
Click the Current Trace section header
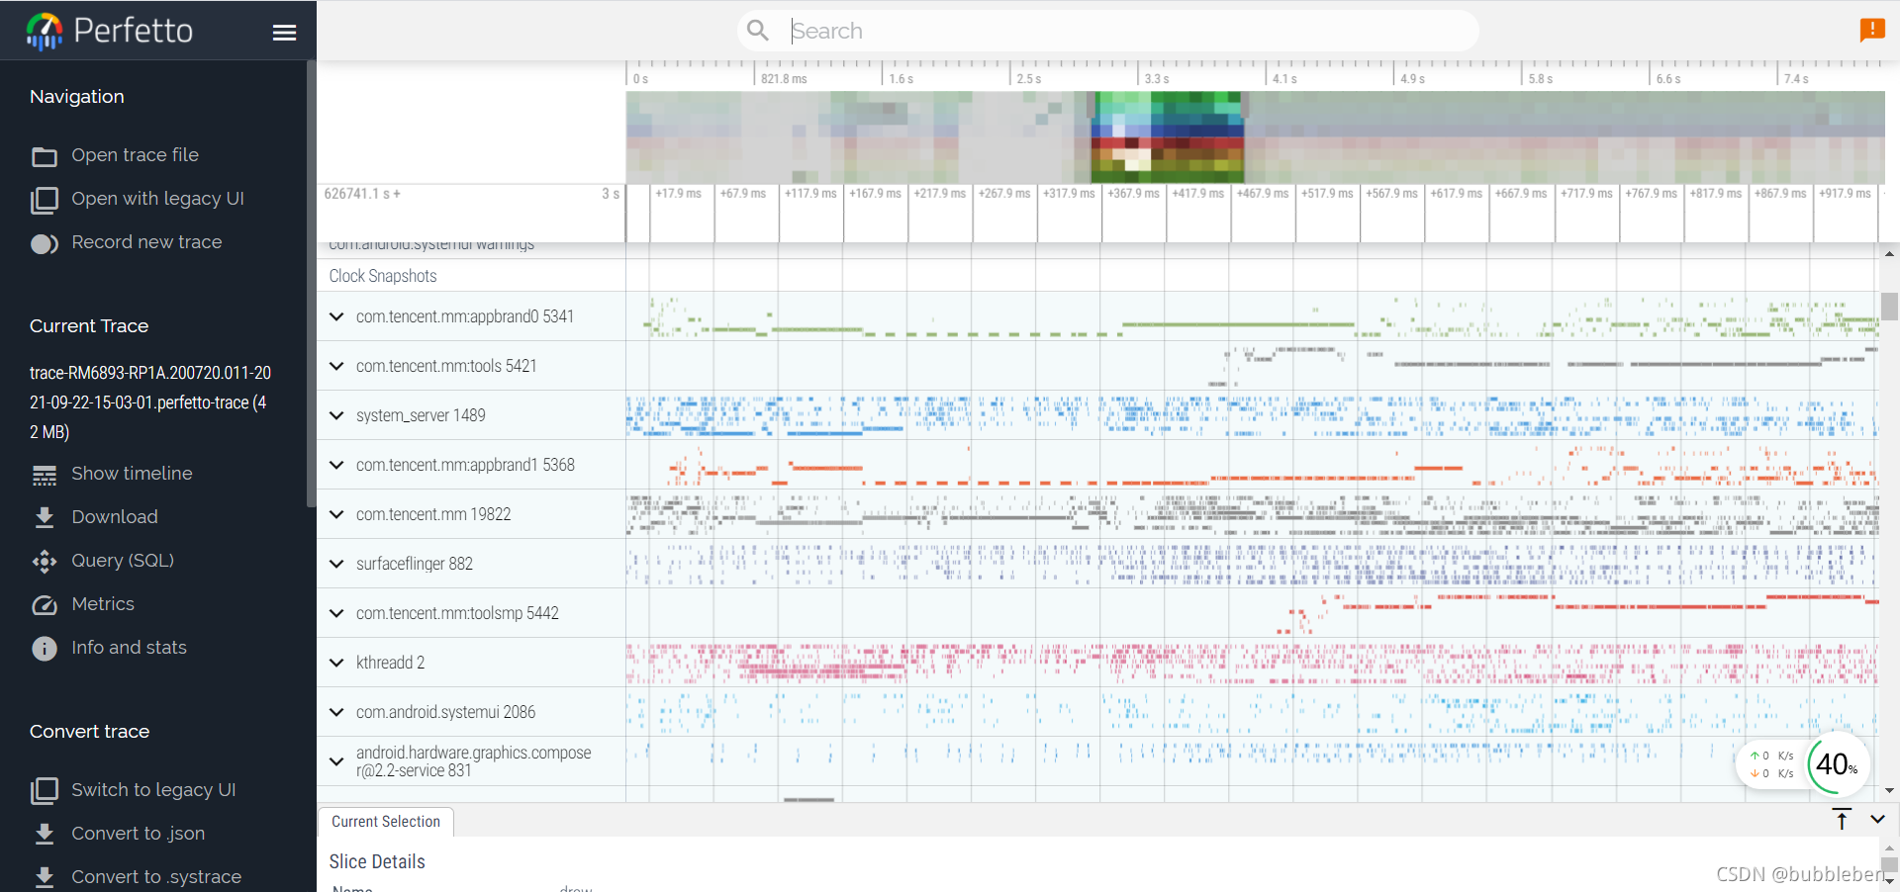click(x=89, y=326)
